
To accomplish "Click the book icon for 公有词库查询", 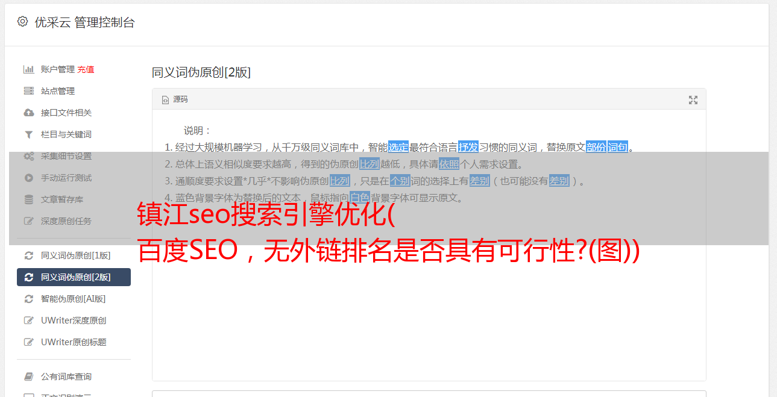I will [28, 377].
